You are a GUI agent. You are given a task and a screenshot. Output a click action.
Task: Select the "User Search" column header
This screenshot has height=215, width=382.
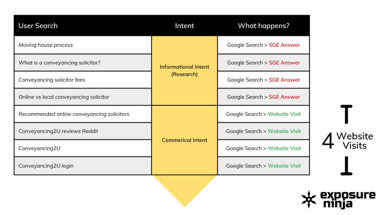pos(38,26)
